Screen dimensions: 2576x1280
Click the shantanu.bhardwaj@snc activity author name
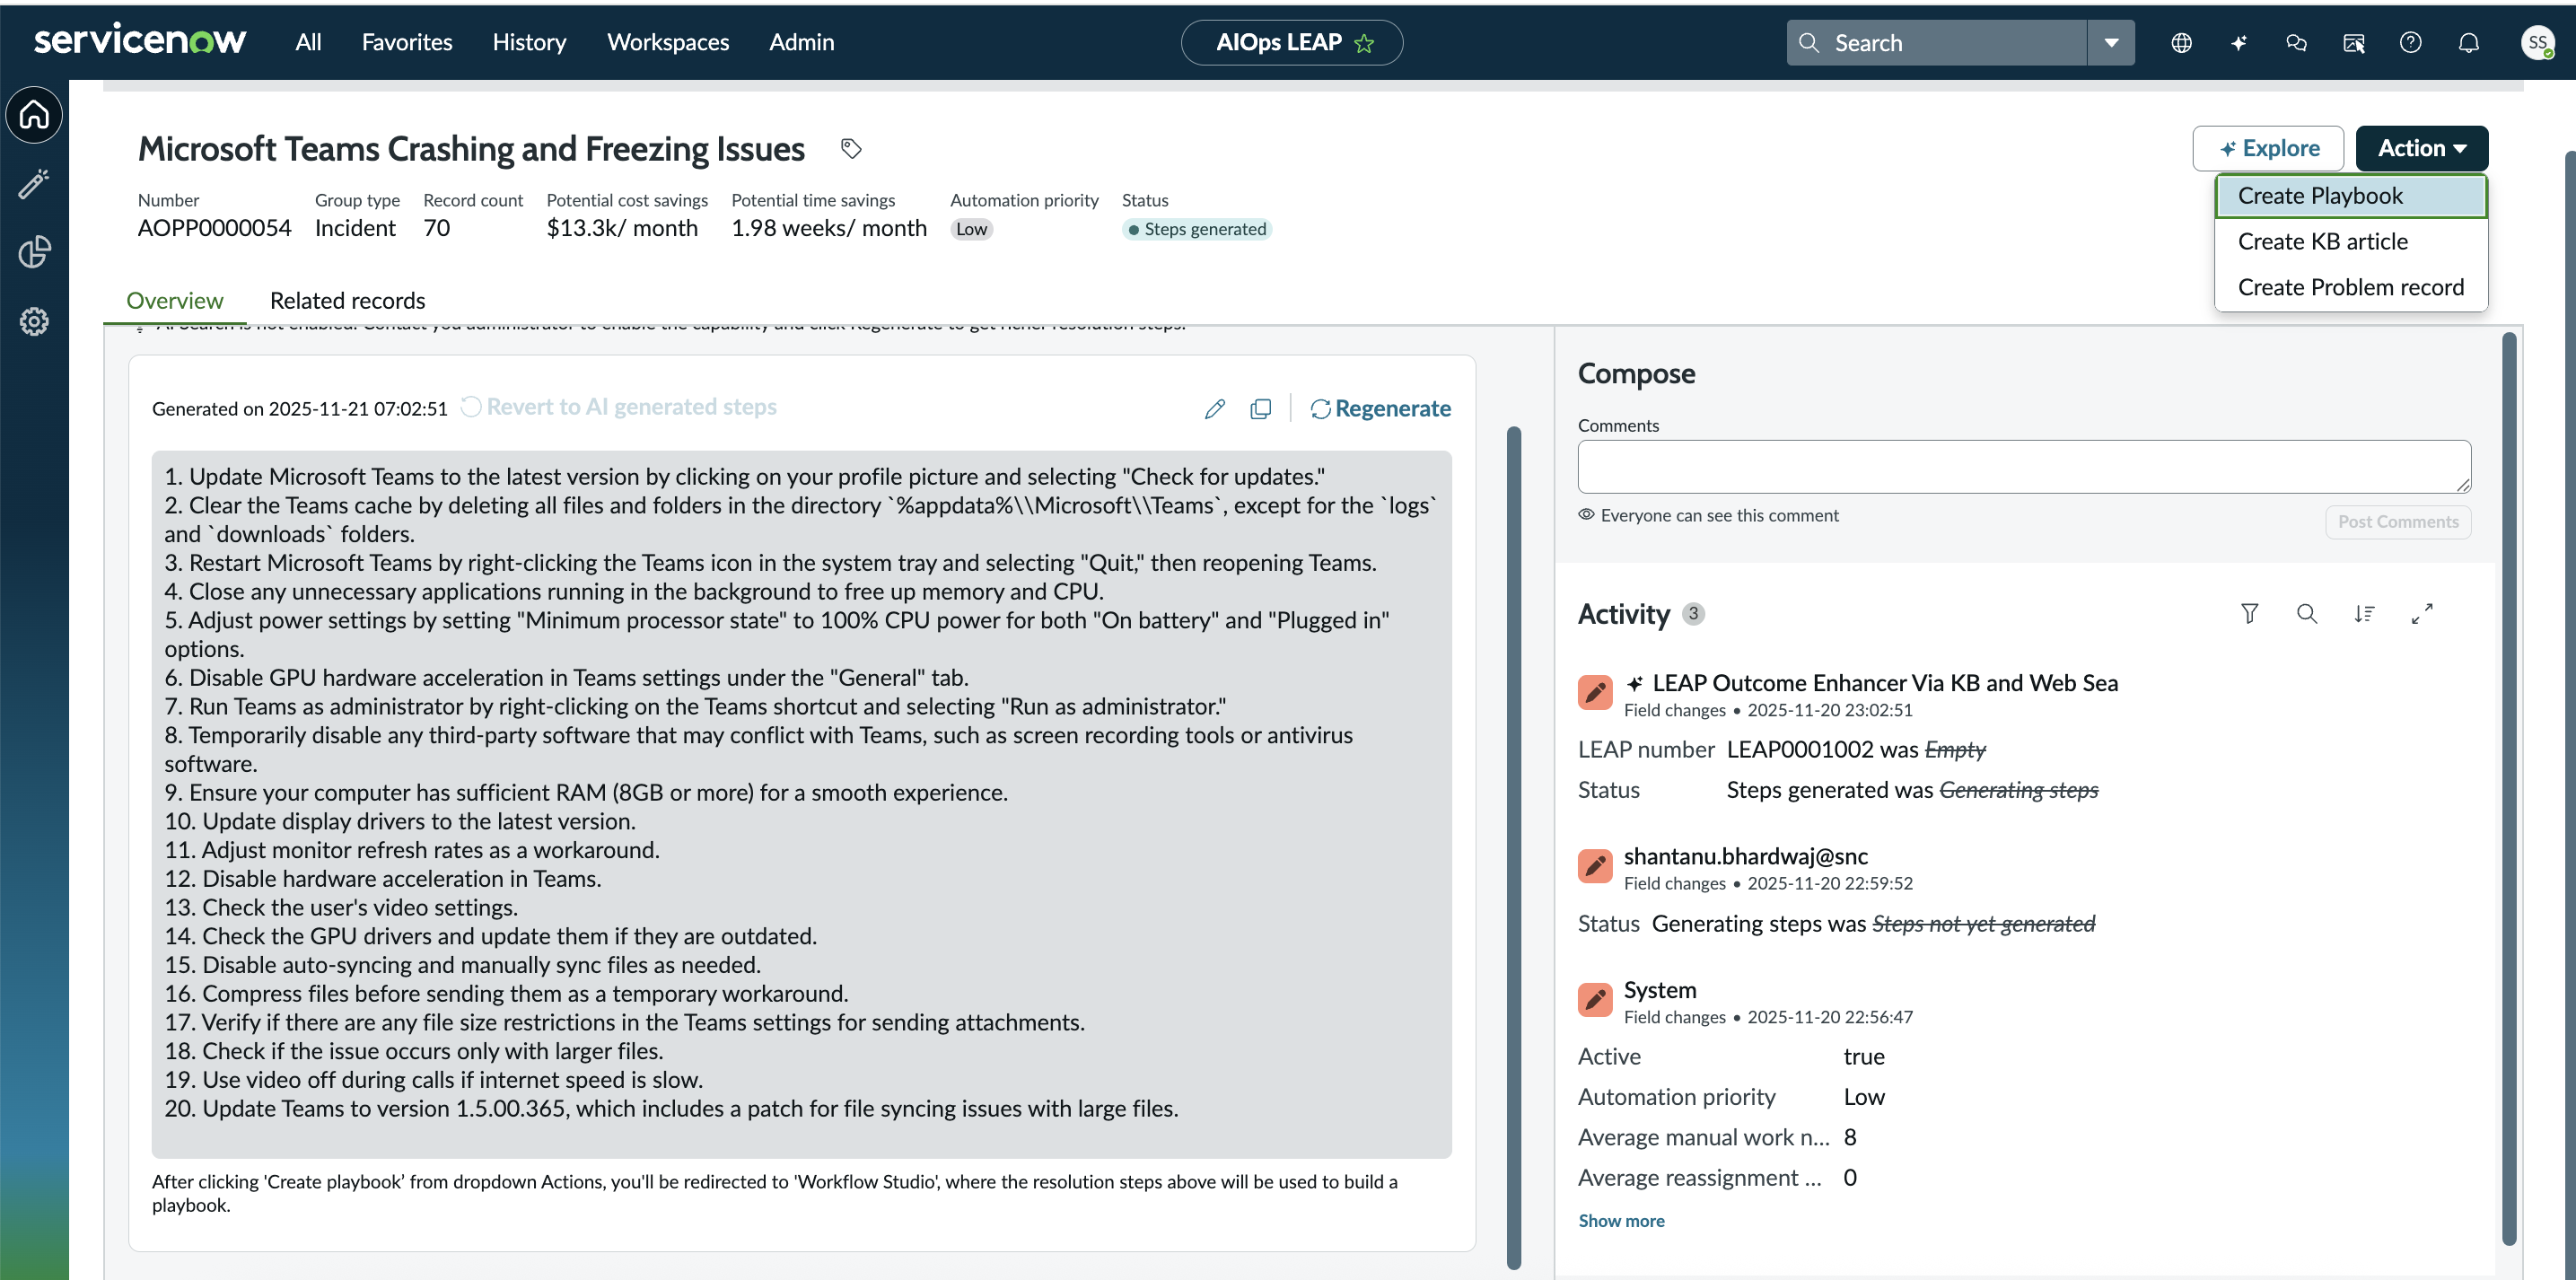click(1745, 857)
